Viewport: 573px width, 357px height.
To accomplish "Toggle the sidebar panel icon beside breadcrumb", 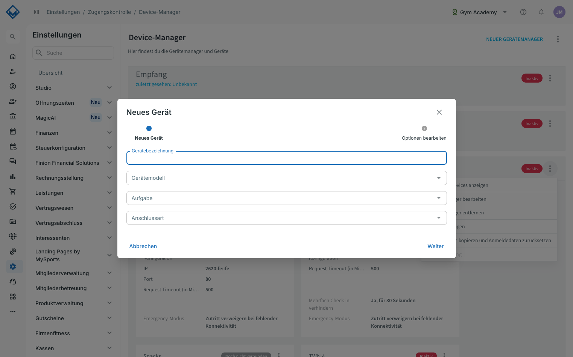I will 36,12.
